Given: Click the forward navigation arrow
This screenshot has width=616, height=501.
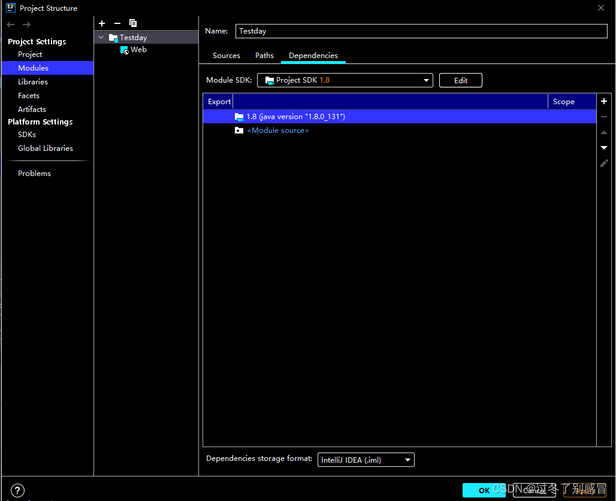Looking at the screenshot, I should point(26,25).
